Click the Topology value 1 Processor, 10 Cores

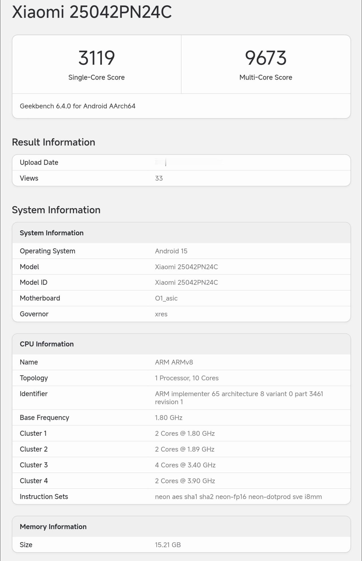[x=187, y=378]
